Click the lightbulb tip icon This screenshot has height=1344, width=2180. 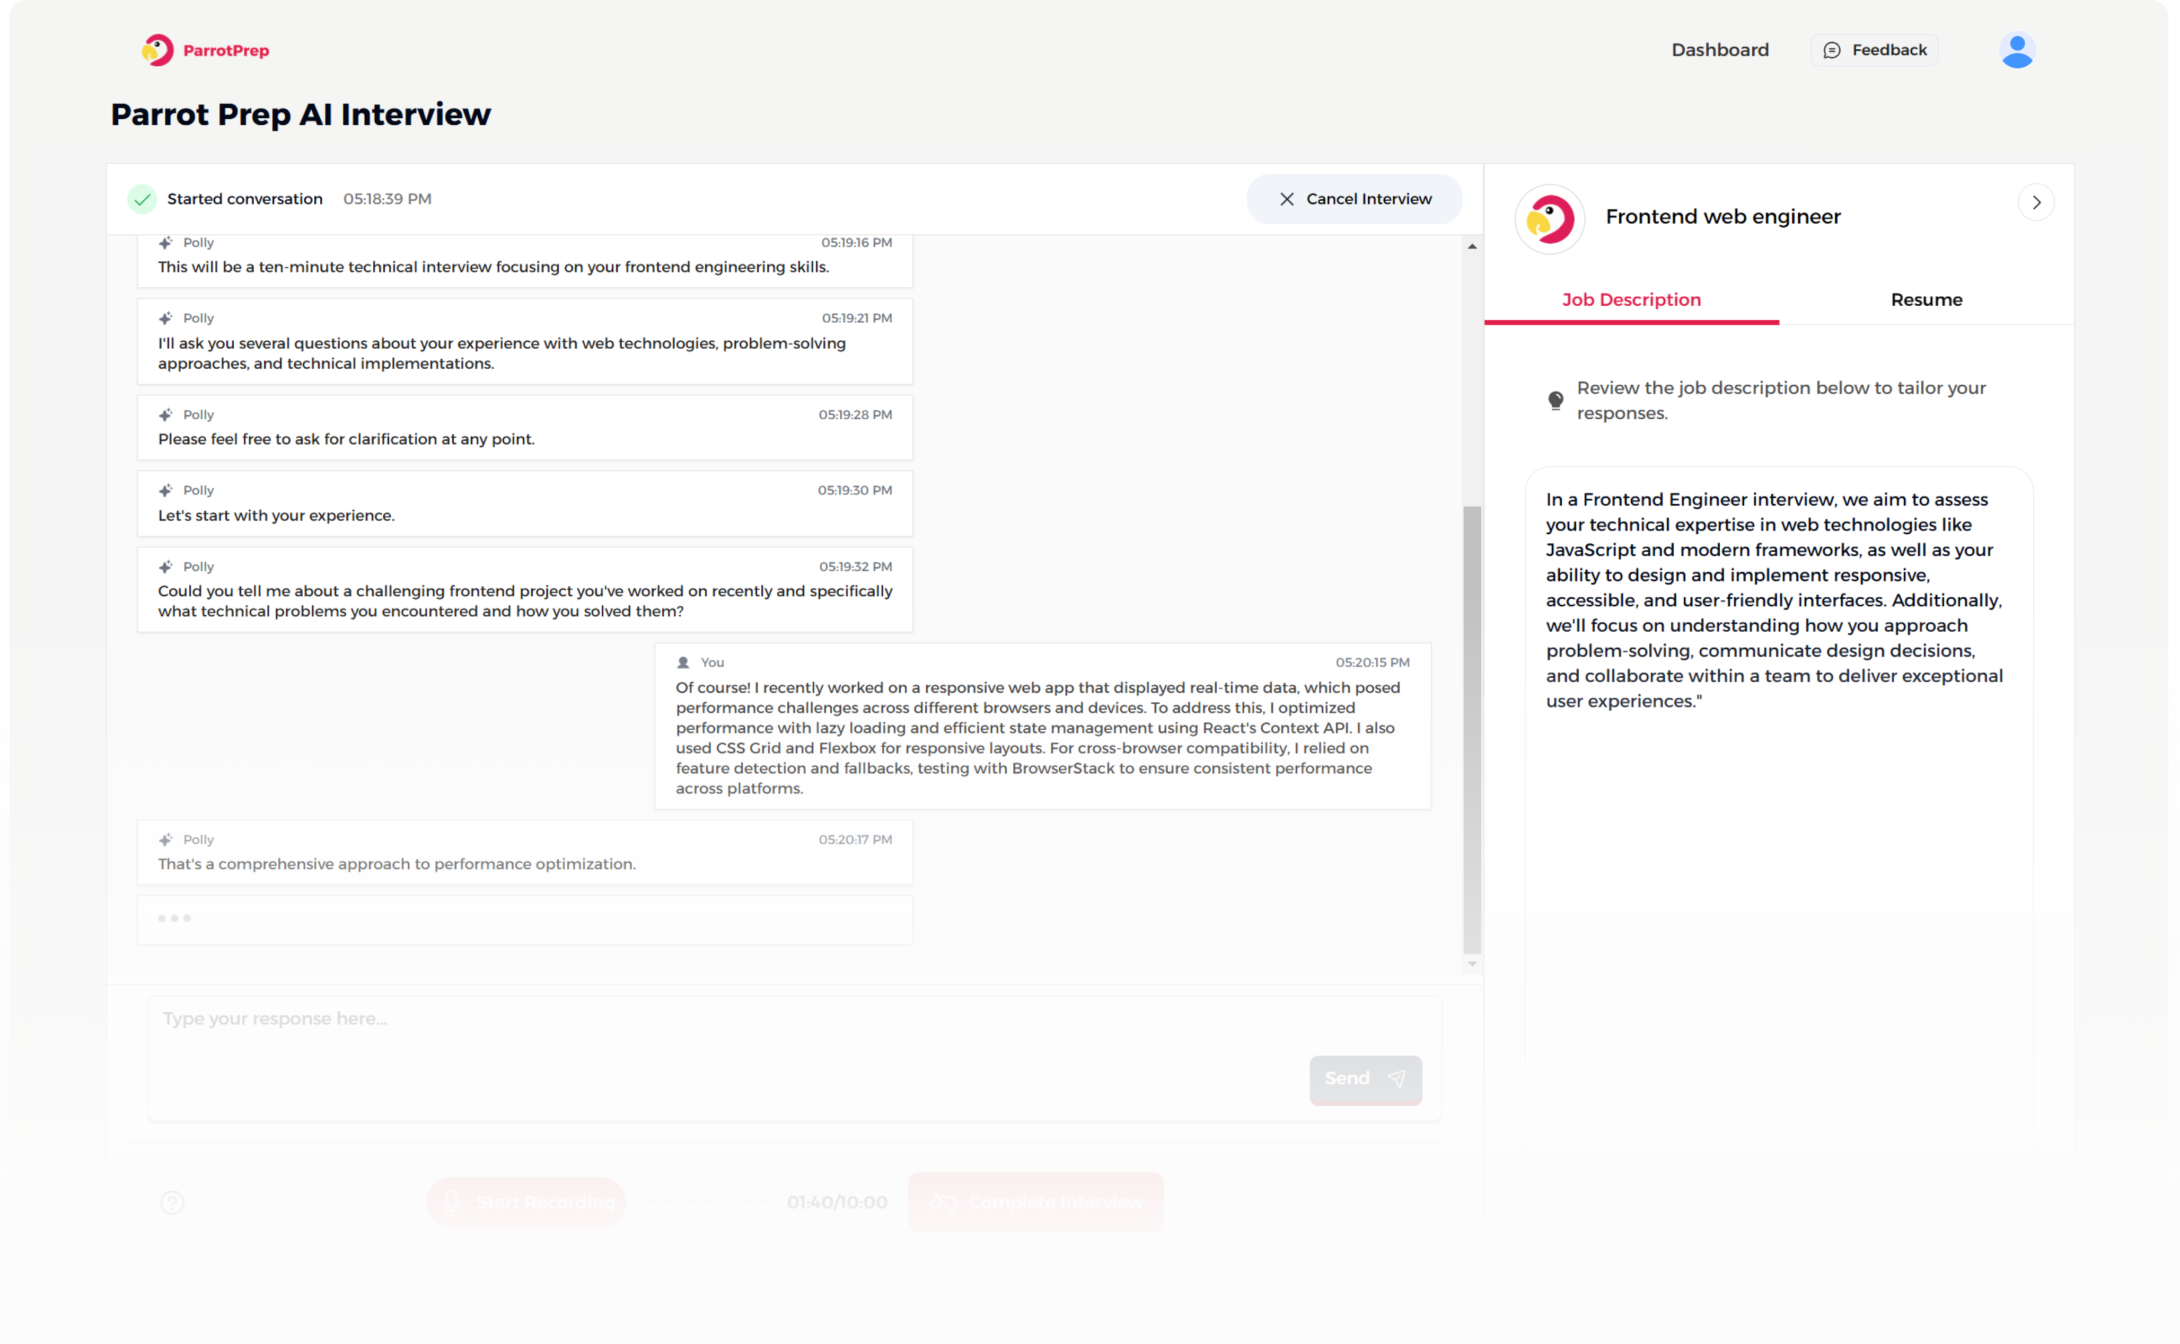point(1555,400)
